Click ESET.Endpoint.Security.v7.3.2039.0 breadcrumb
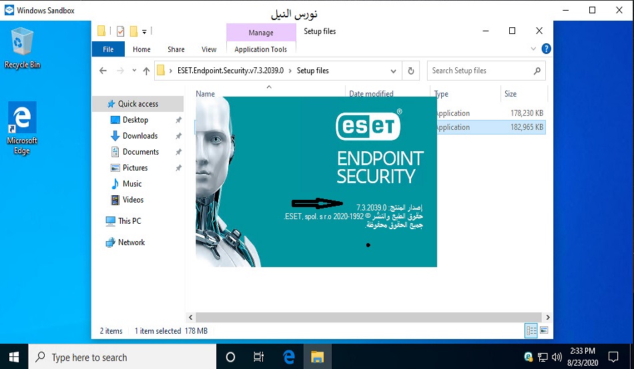The height and width of the screenshot is (369, 634). tap(230, 71)
